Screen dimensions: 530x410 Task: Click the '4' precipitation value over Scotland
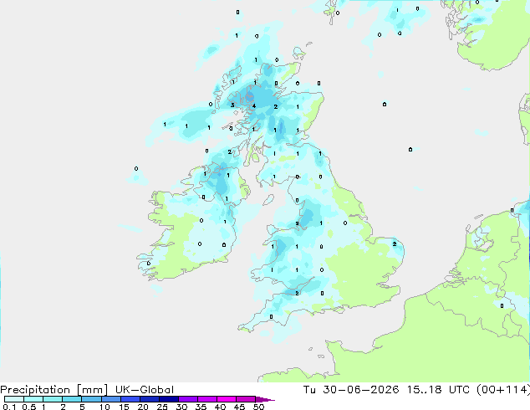coord(254,106)
